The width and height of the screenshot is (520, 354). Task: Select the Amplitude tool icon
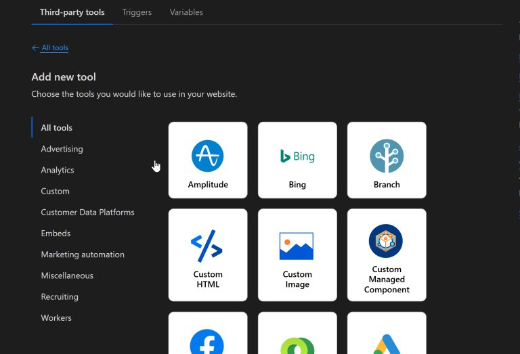tap(207, 156)
